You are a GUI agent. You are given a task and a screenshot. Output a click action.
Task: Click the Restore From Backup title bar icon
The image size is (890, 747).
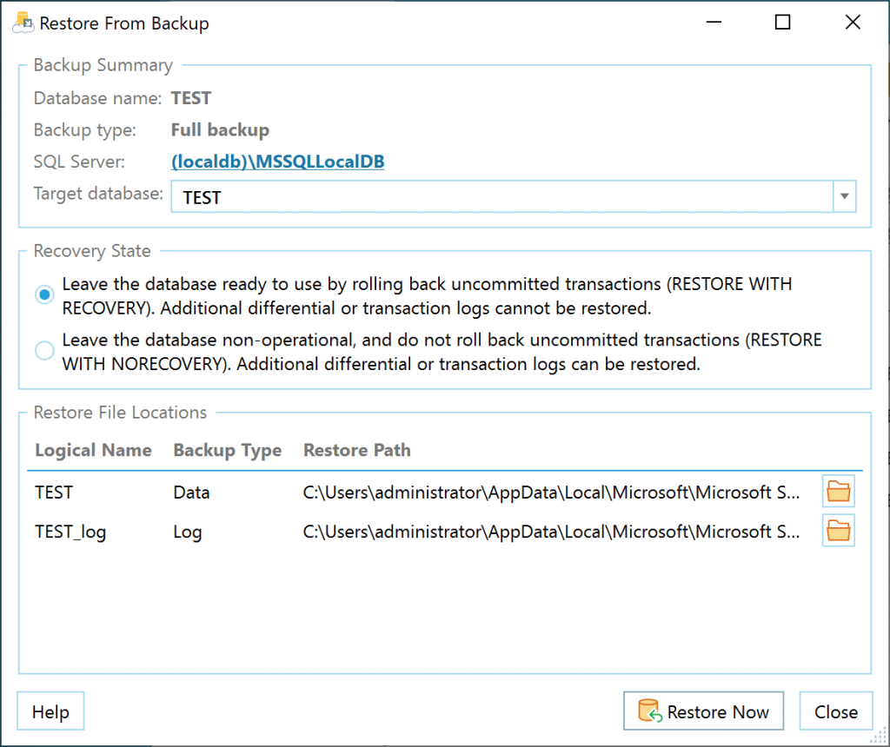pyautogui.click(x=22, y=23)
